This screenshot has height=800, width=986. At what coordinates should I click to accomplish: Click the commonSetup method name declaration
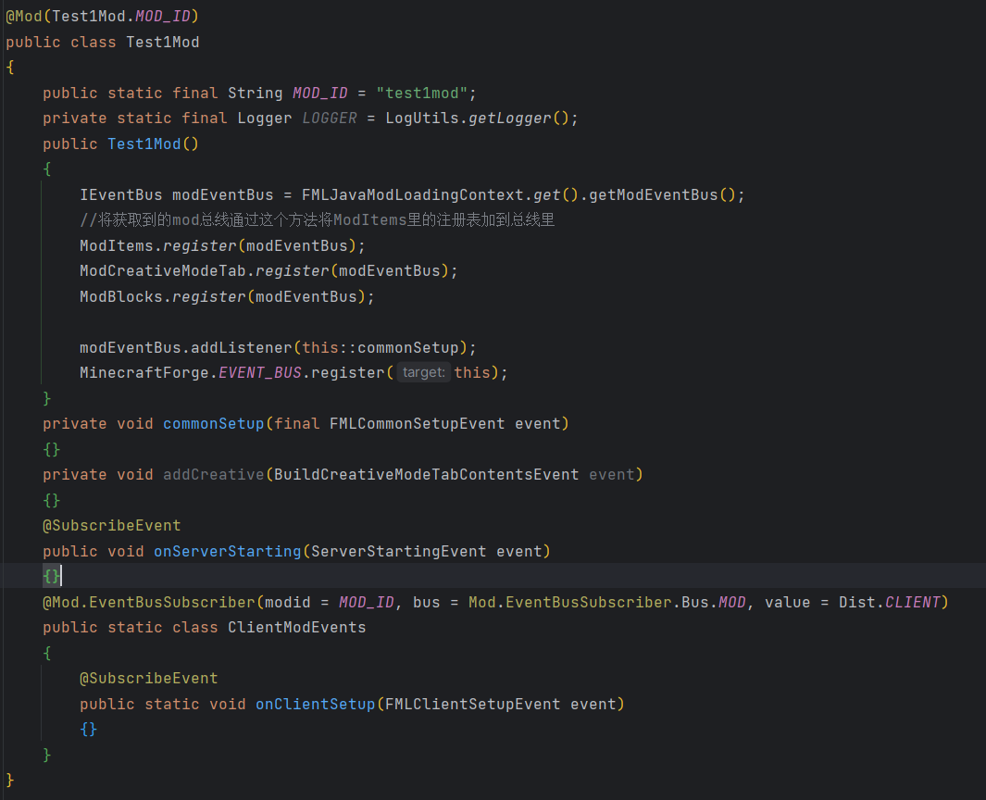tap(213, 424)
